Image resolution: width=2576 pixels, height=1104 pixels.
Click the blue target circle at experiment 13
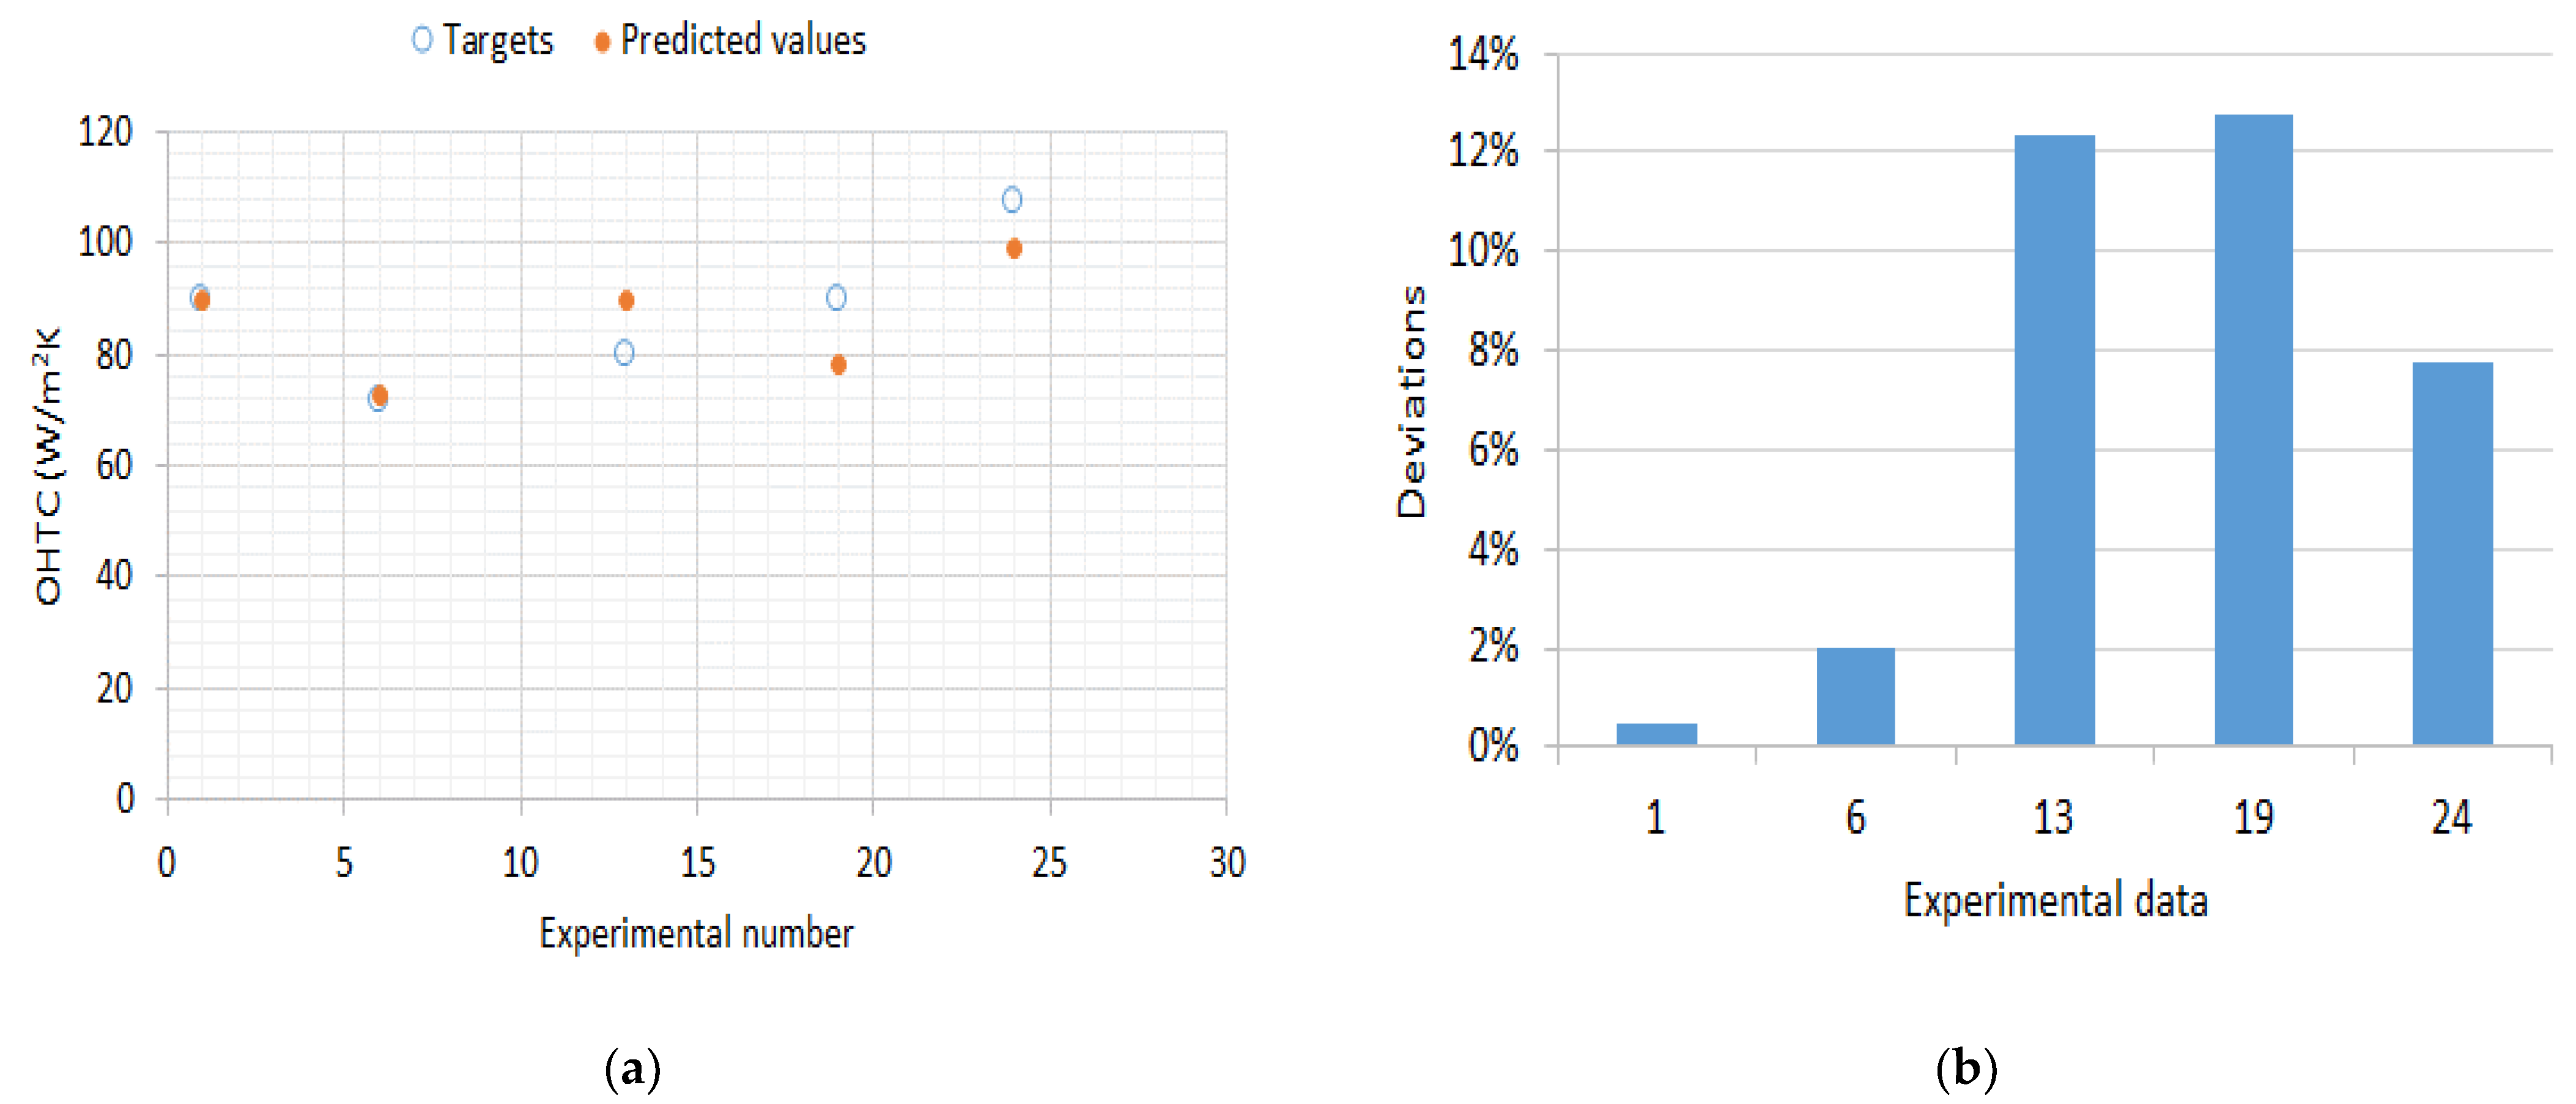tap(624, 353)
